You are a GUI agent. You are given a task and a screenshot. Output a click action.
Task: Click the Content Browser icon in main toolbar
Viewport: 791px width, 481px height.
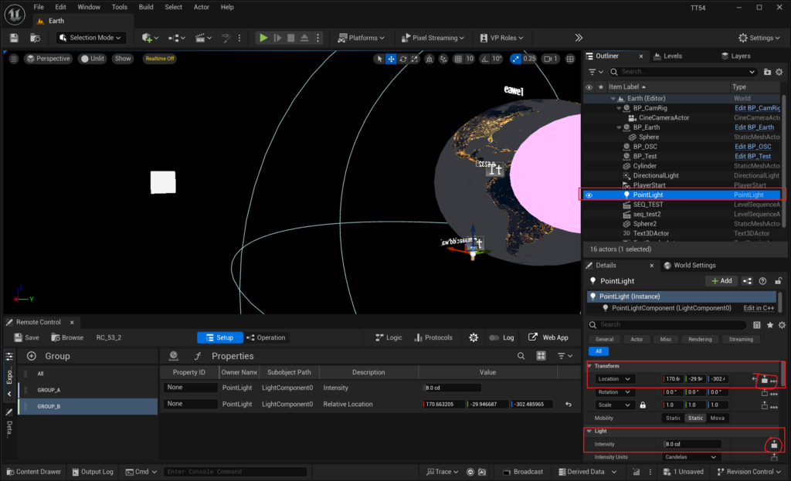pos(35,38)
